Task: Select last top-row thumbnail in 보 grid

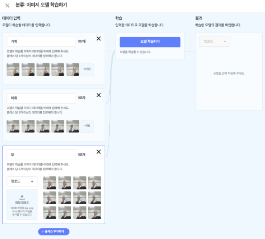Action: point(95,183)
